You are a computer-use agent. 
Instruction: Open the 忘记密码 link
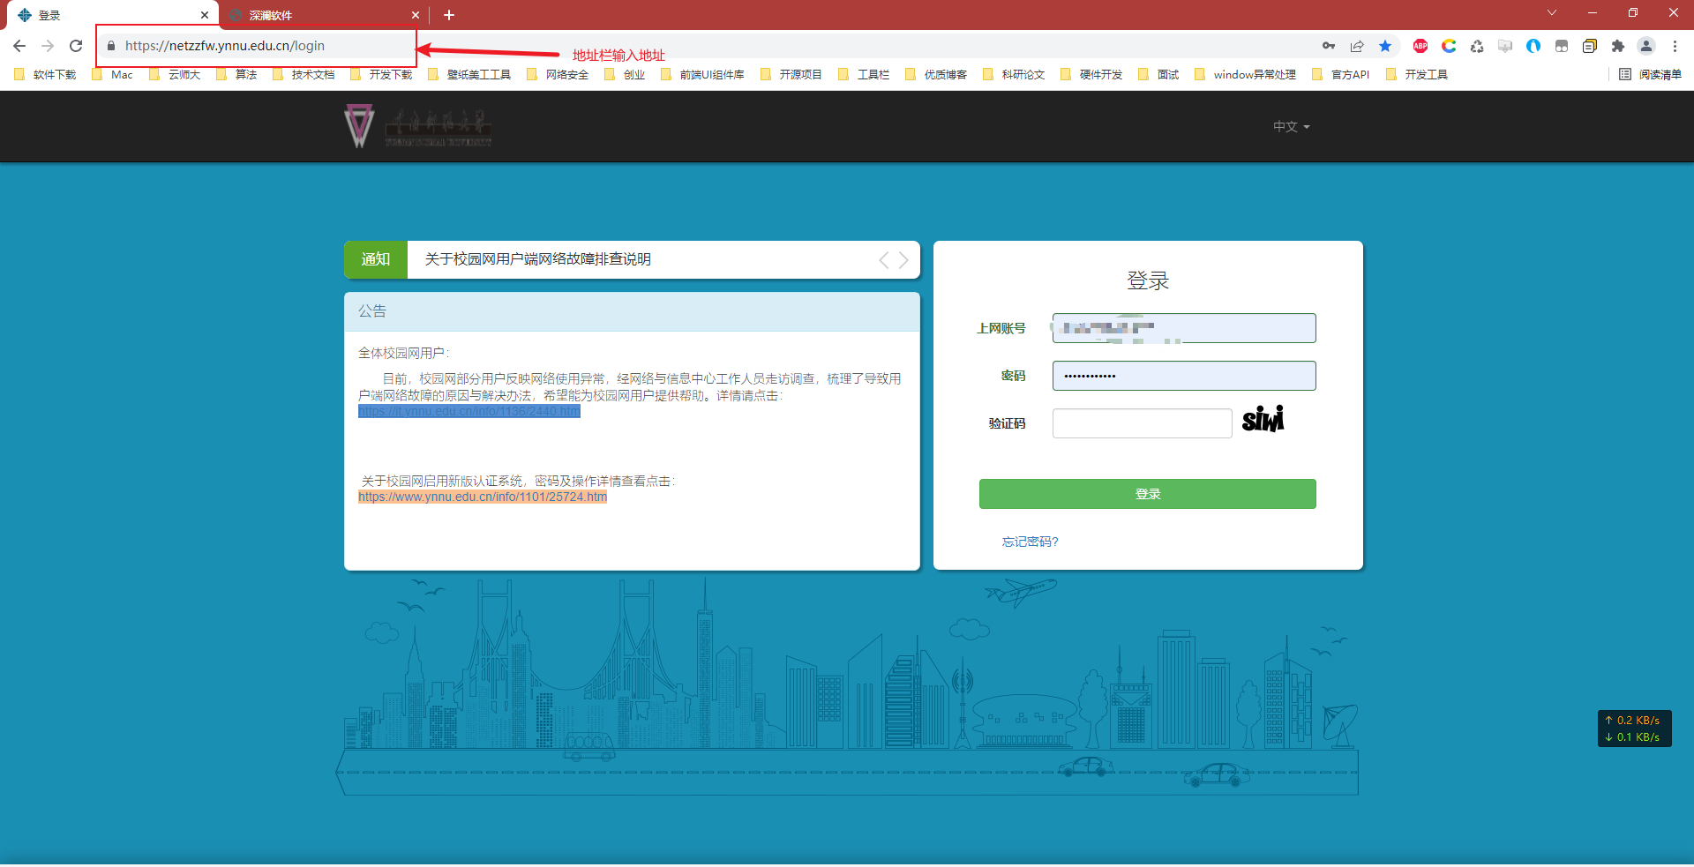pyautogui.click(x=1029, y=542)
